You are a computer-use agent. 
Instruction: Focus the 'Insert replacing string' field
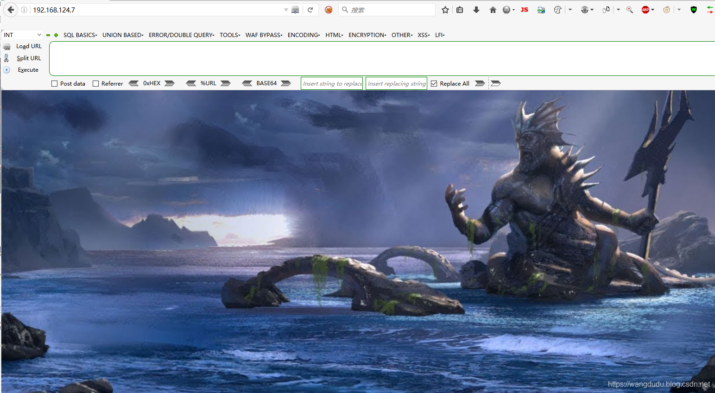396,83
